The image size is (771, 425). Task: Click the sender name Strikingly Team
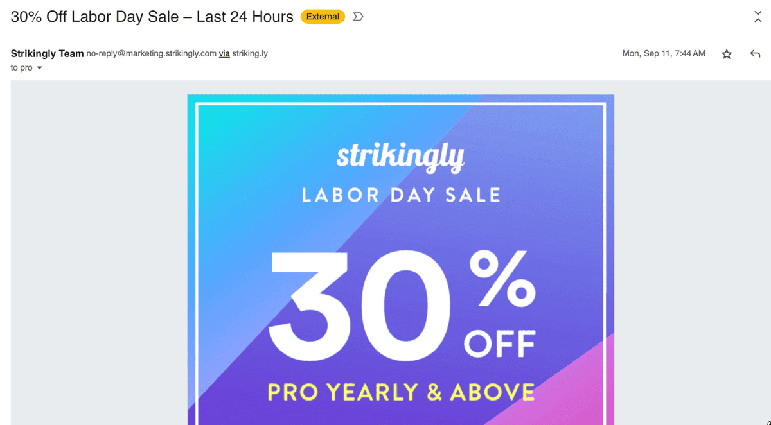(x=47, y=54)
